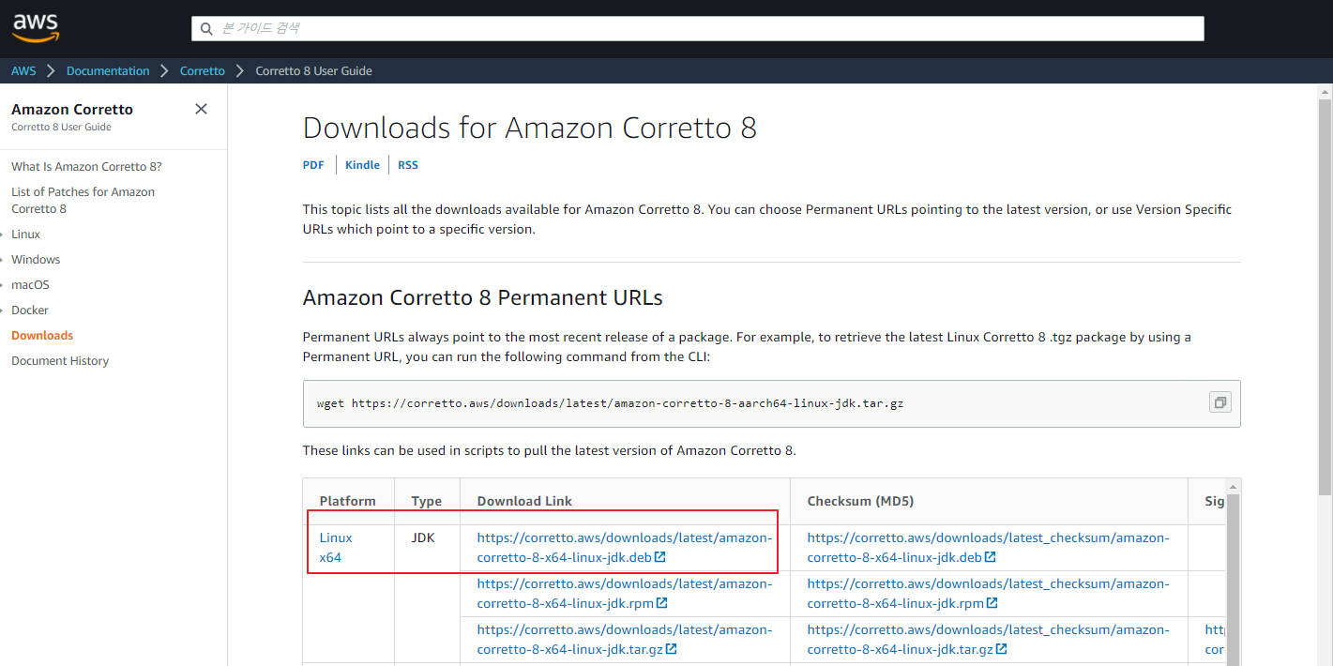1333x666 pixels.
Task: Focus the guide search field
Action: (697, 28)
